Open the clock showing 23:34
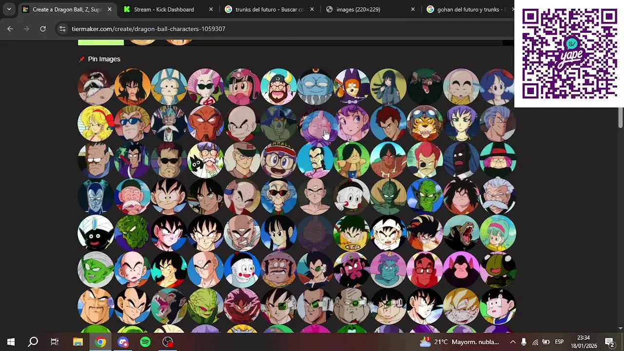The height and width of the screenshot is (351, 624). pyautogui.click(x=584, y=342)
